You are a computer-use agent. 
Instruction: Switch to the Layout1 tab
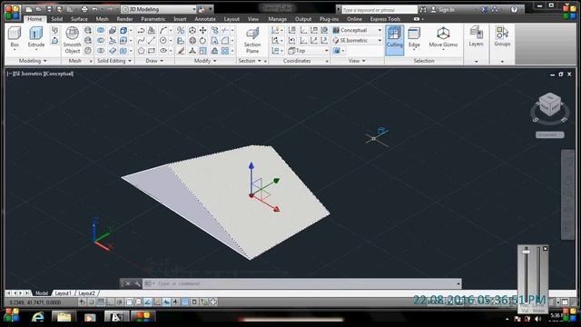tap(63, 293)
